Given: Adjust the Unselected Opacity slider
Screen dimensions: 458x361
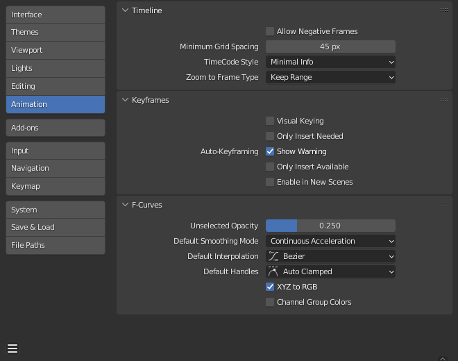Looking at the screenshot, I should coord(330,226).
